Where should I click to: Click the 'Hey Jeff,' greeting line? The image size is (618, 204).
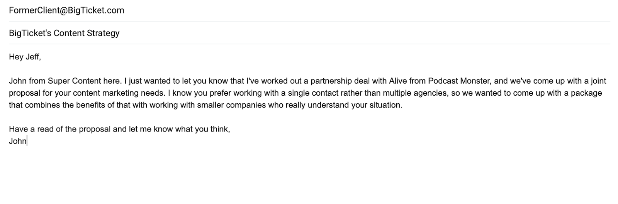pyautogui.click(x=25, y=57)
